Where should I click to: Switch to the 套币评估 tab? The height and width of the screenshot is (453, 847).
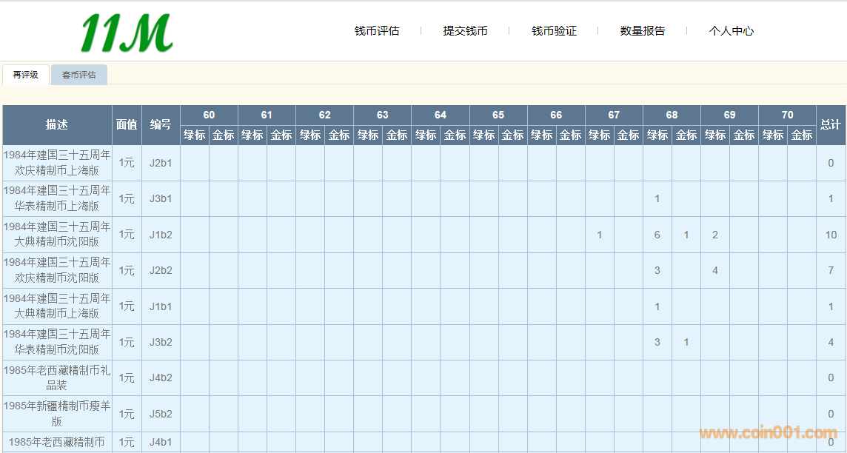79,75
